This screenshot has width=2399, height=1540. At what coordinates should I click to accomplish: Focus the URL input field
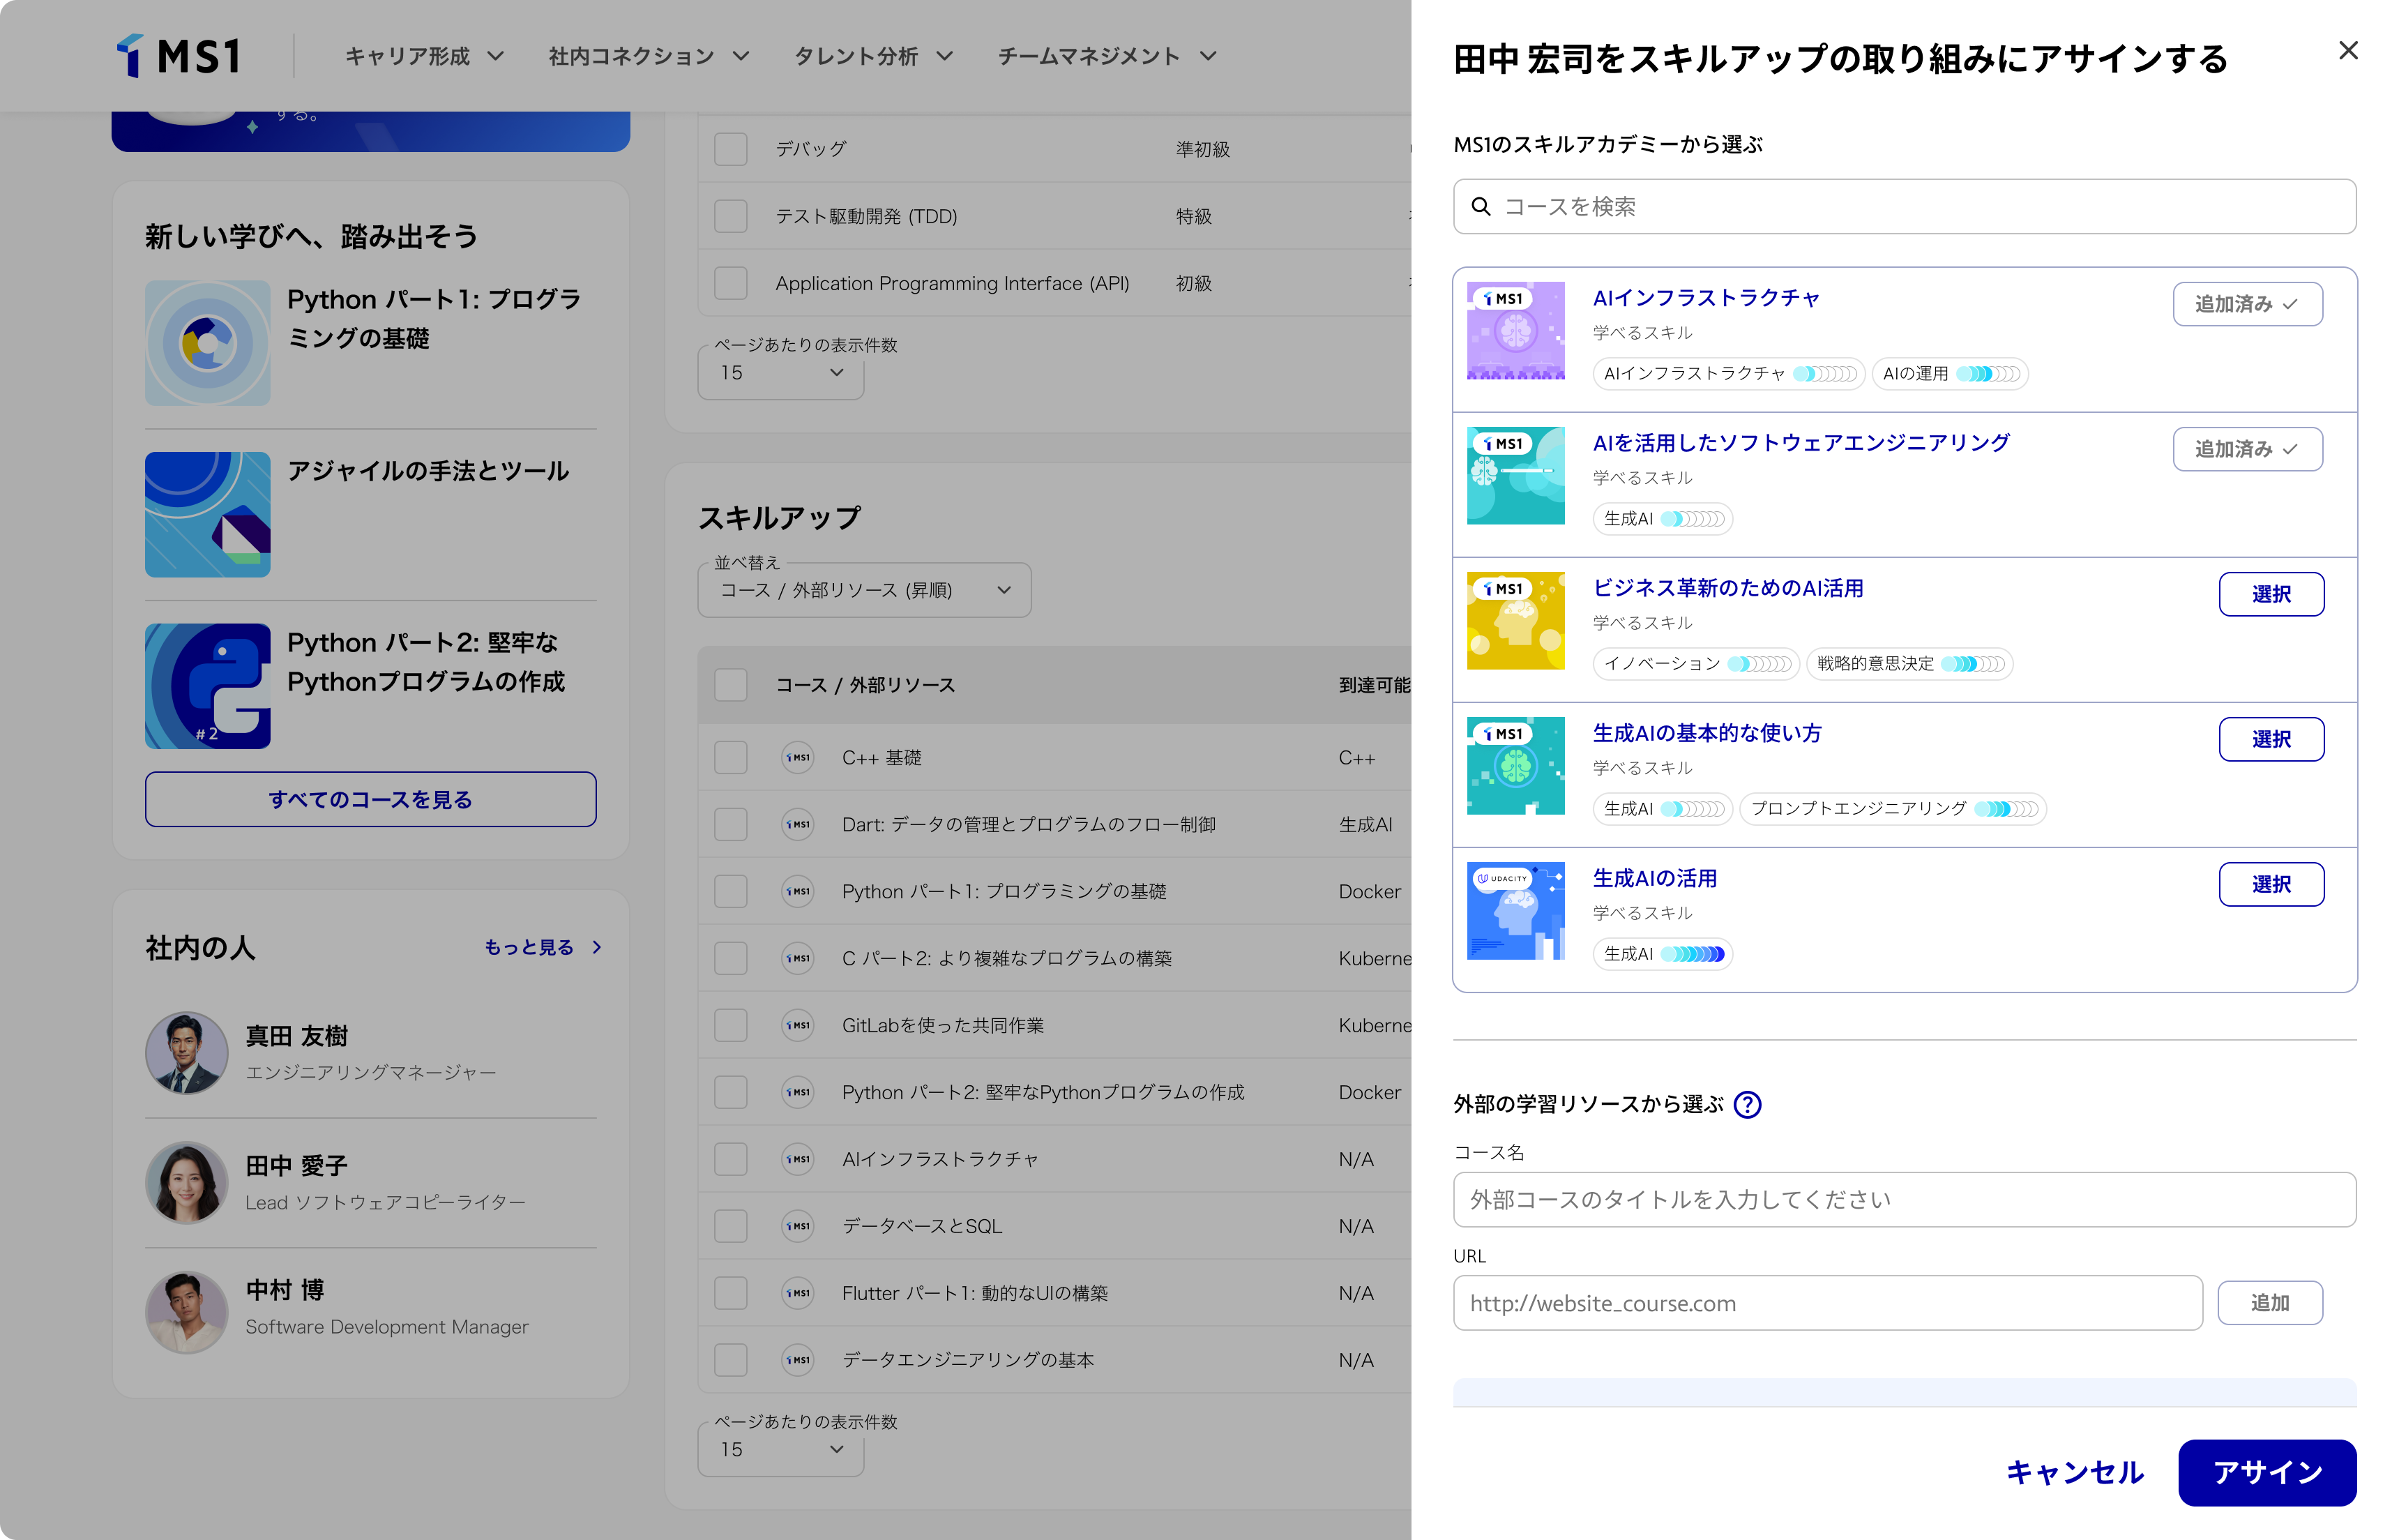coord(1827,1303)
